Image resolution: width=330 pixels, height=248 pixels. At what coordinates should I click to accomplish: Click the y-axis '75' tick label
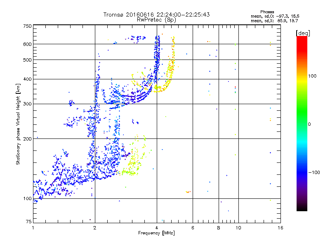pyautogui.click(x=29, y=222)
